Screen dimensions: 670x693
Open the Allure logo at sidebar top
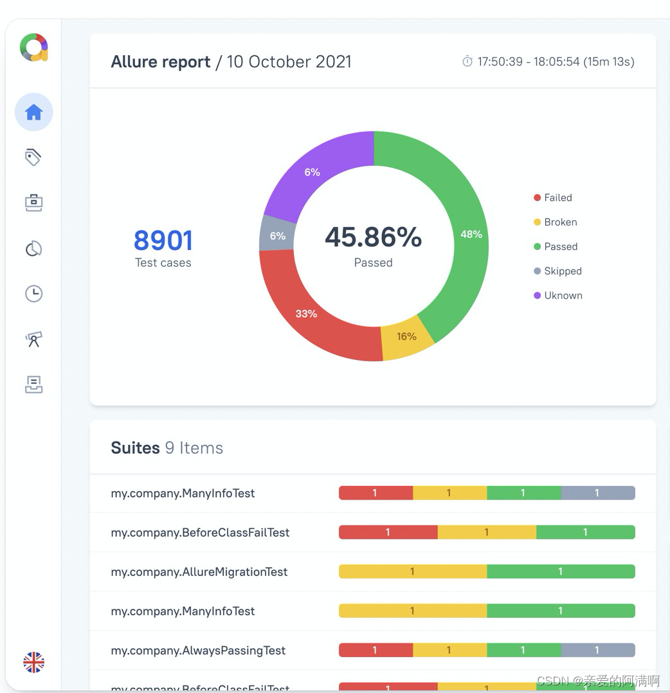[33, 48]
